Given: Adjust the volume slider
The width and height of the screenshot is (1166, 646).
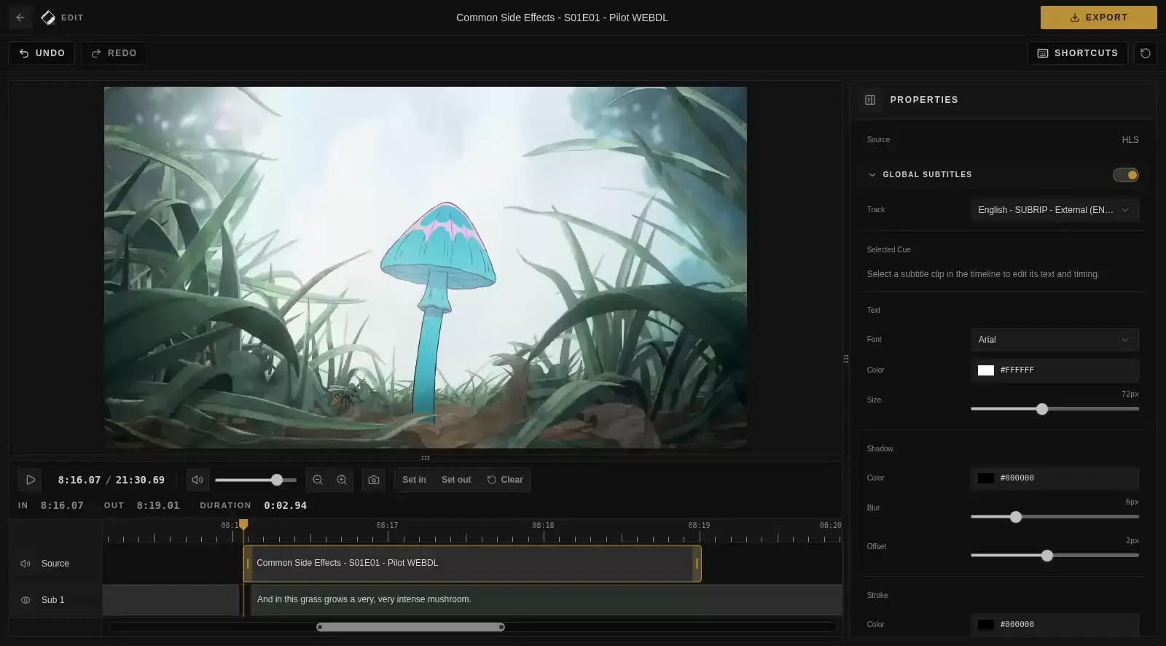Looking at the screenshot, I should (x=256, y=480).
